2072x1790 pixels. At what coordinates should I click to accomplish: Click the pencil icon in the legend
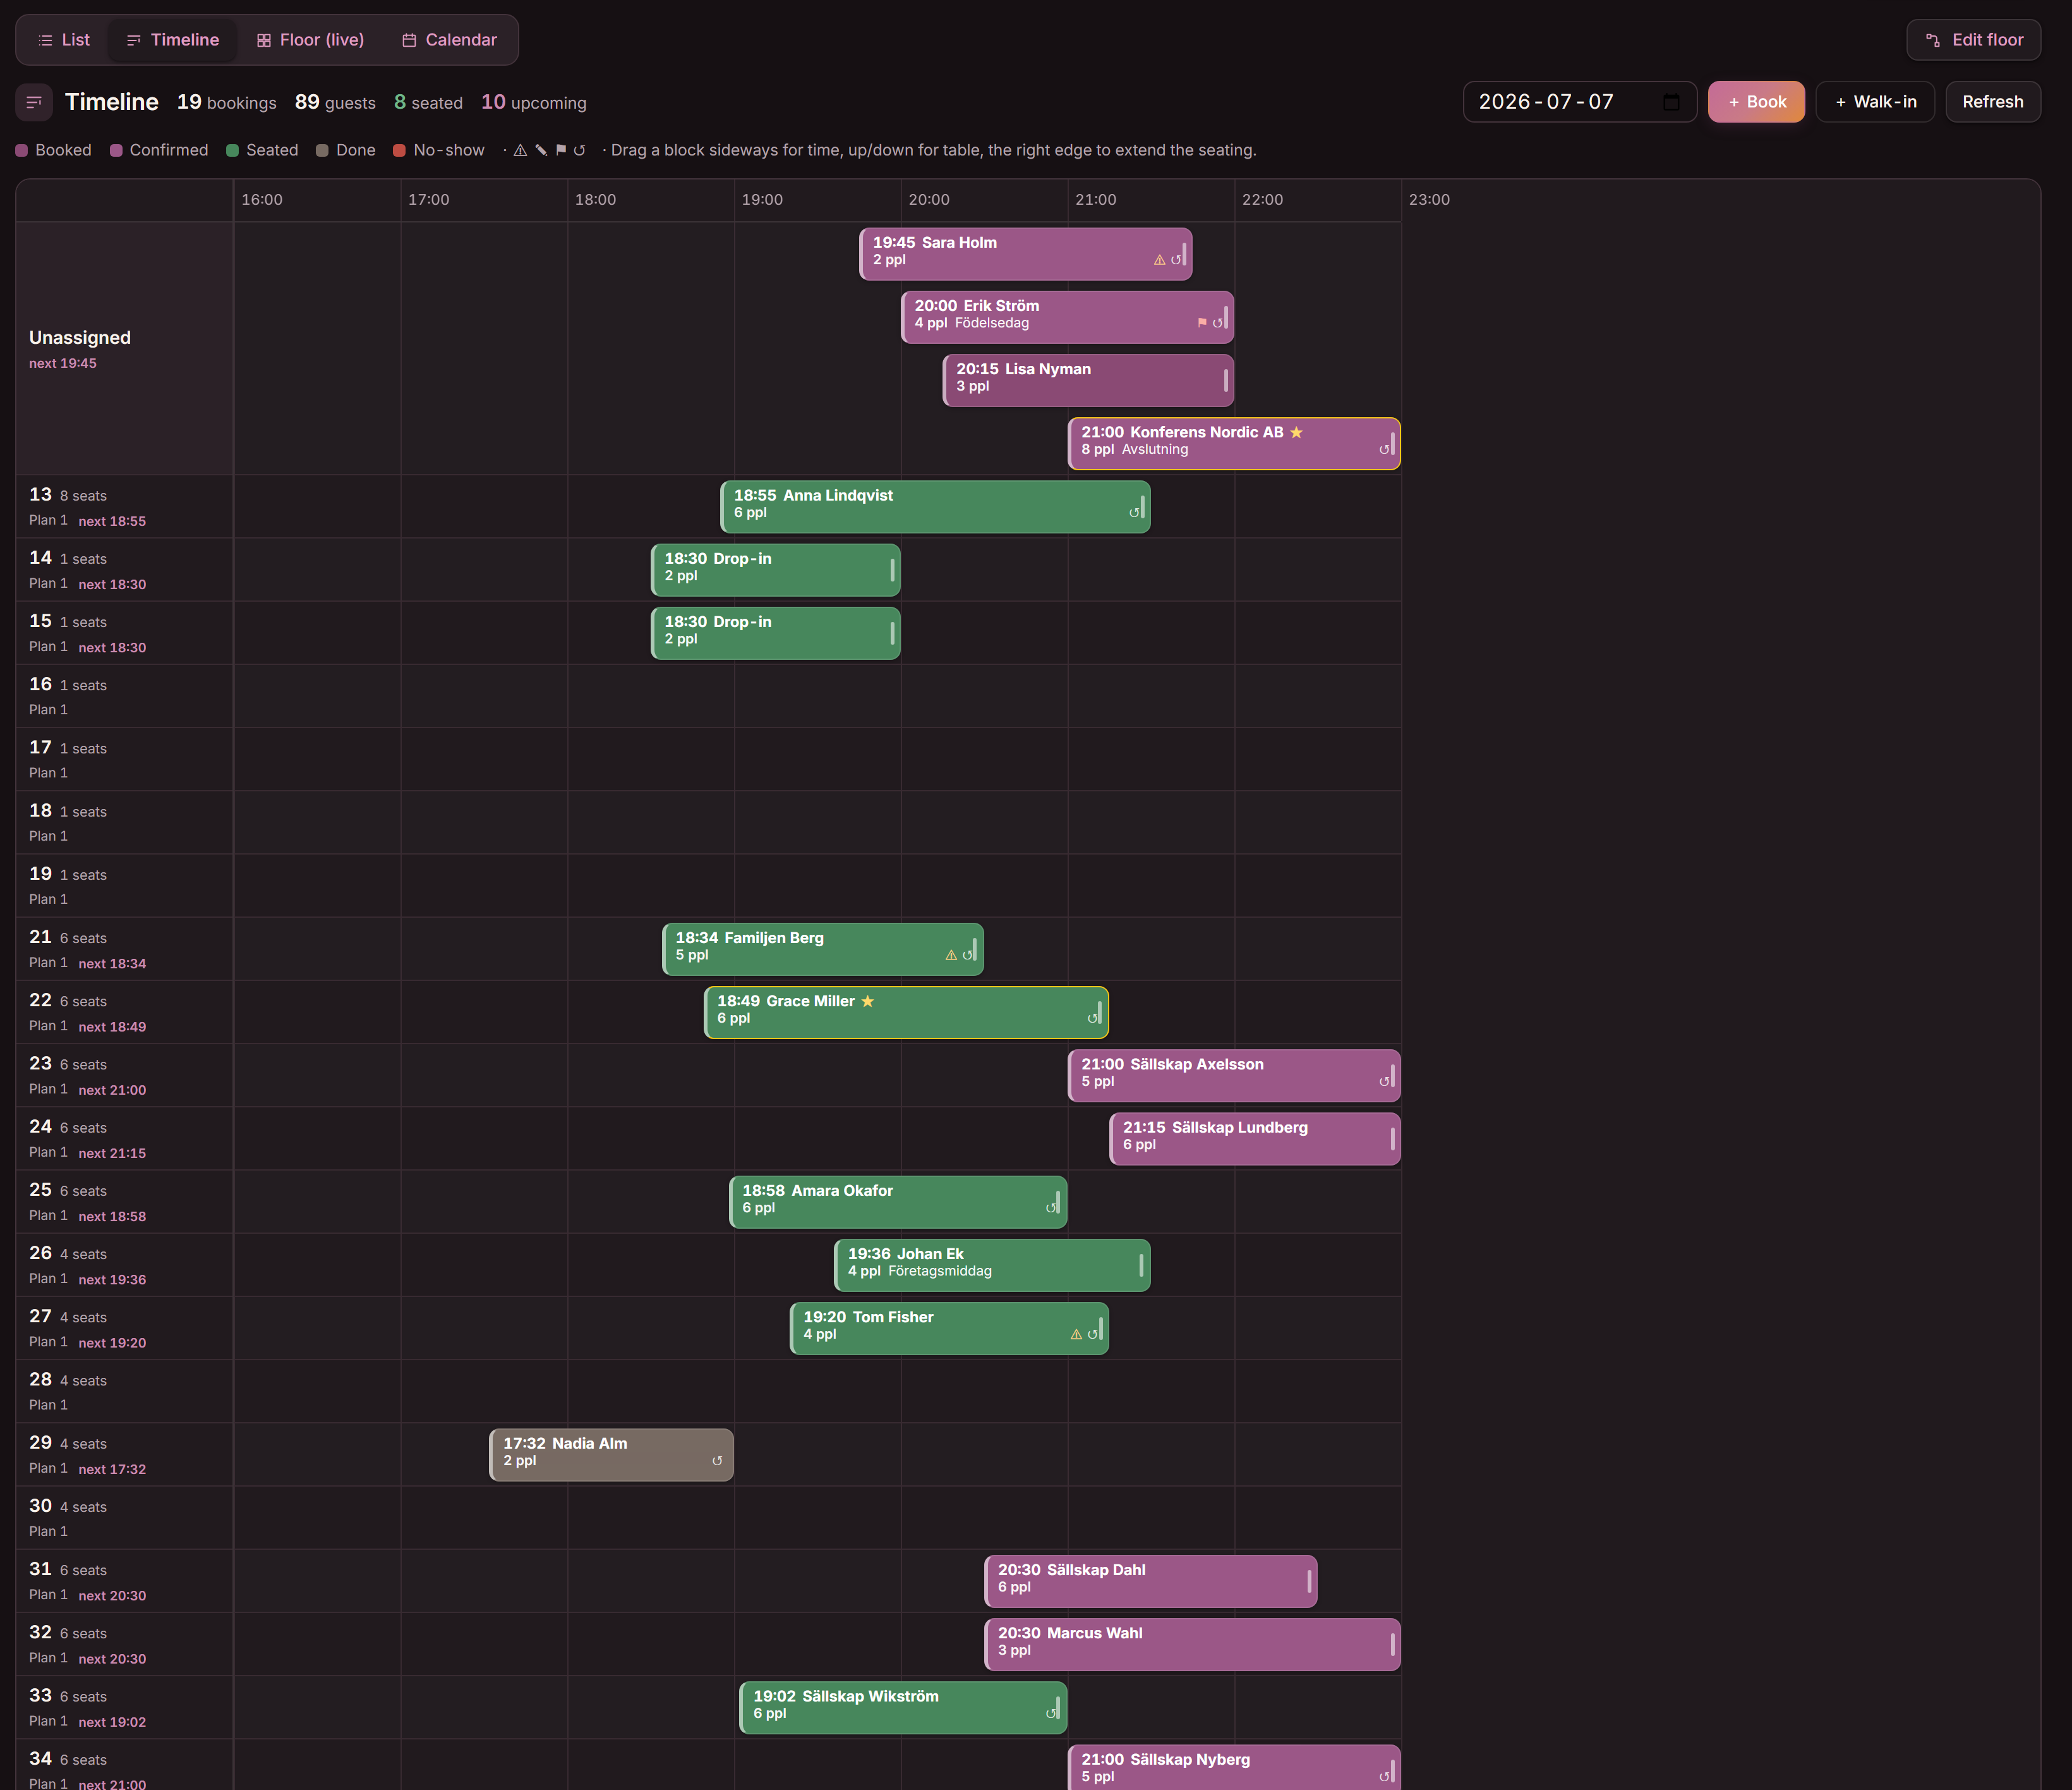point(541,150)
